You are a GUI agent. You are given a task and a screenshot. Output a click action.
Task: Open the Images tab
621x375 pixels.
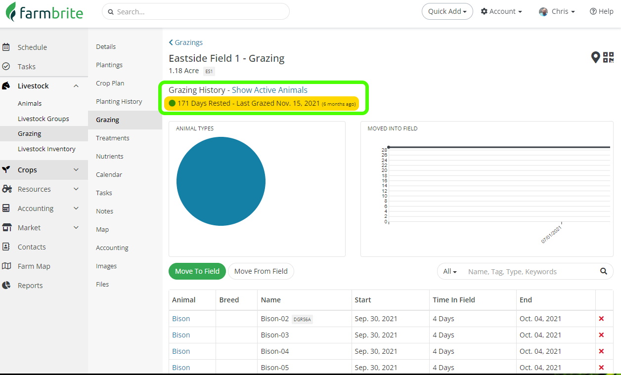tap(106, 266)
